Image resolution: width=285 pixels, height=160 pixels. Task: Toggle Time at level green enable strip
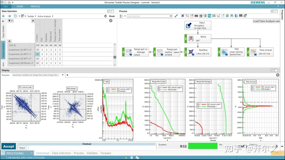tap(248, 52)
